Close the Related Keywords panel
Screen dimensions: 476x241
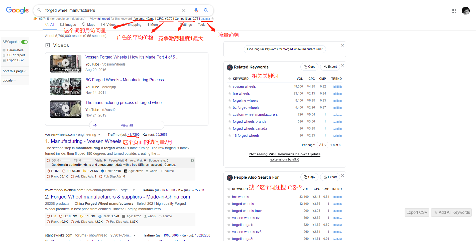(342, 65)
